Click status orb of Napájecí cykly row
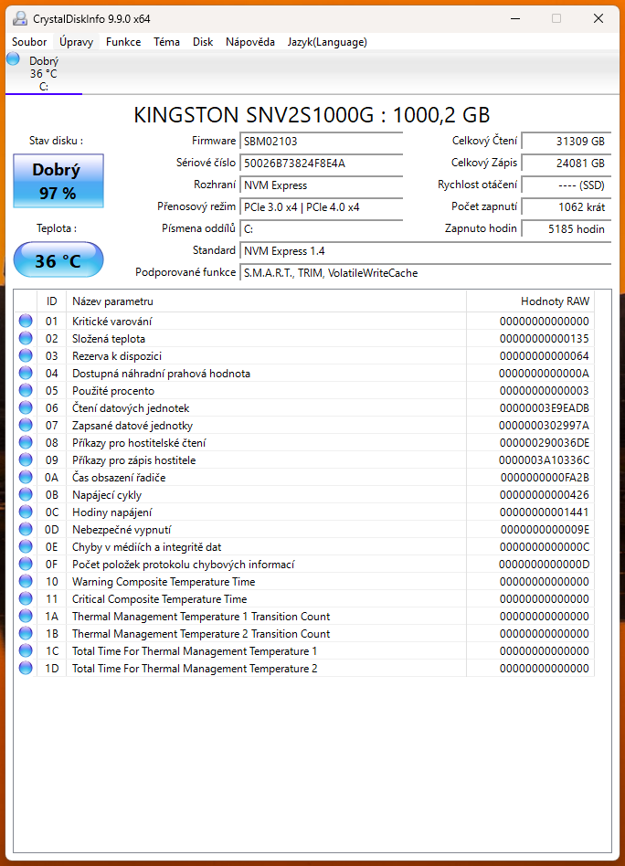The image size is (625, 866). coord(26,494)
